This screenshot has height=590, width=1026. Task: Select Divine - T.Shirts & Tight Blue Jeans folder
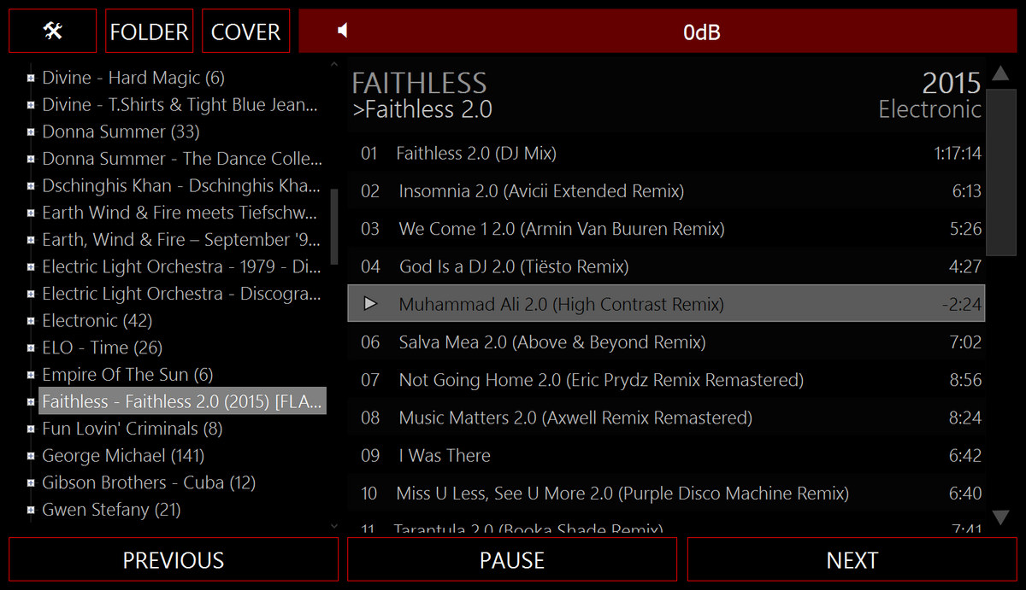180,105
